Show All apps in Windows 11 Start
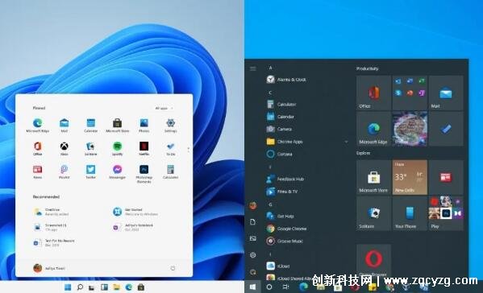Image resolution: width=483 pixels, height=293 pixels. (164, 108)
